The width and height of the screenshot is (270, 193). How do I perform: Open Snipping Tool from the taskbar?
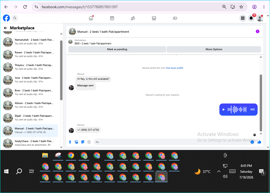point(58,156)
